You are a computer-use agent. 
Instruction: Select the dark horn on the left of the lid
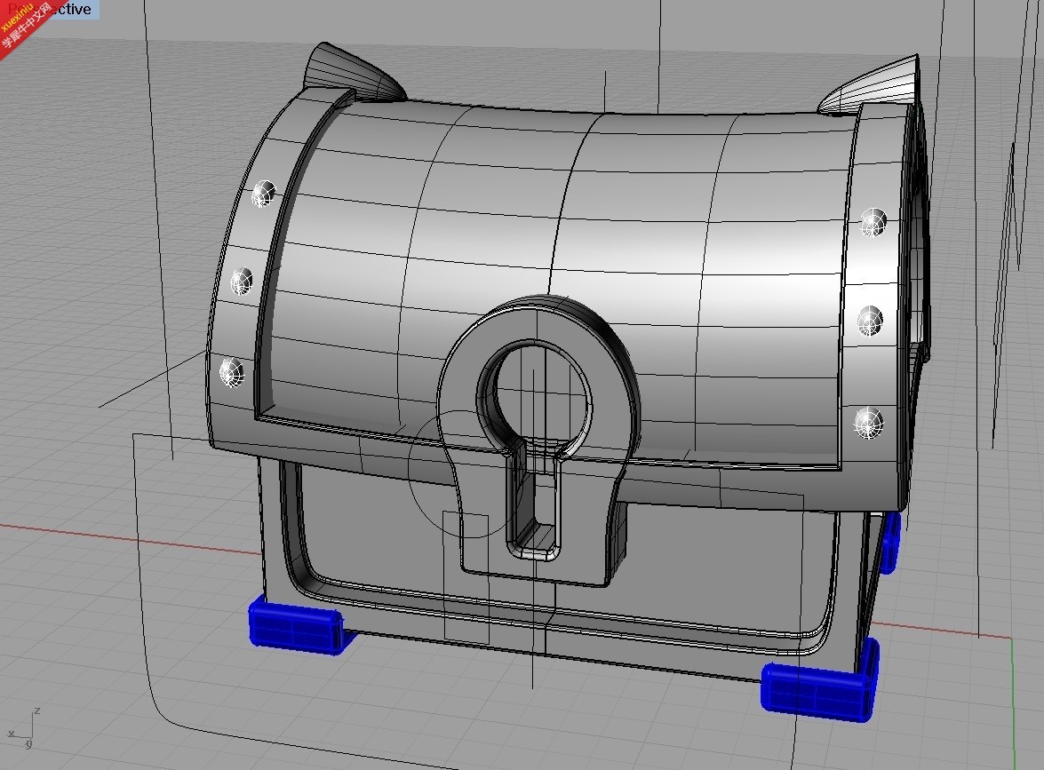click(353, 71)
